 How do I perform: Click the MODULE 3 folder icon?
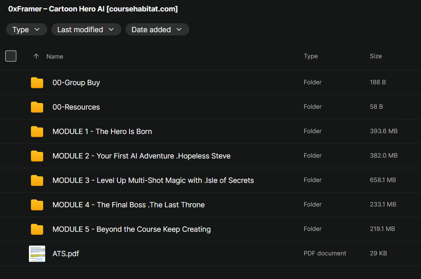37,180
